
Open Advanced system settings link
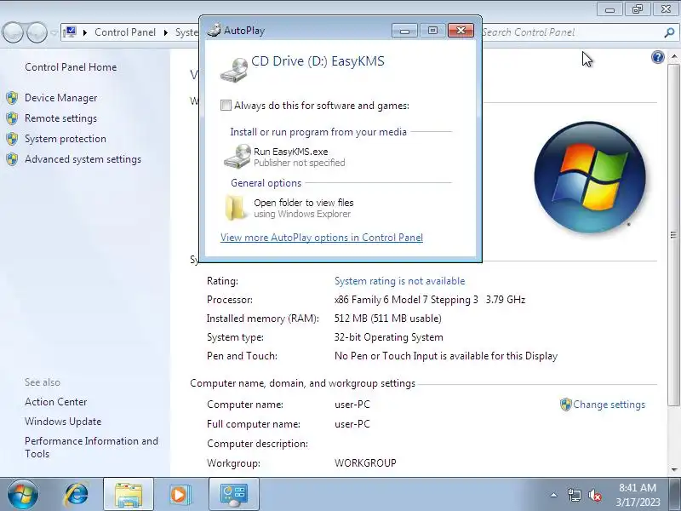tap(83, 159)
